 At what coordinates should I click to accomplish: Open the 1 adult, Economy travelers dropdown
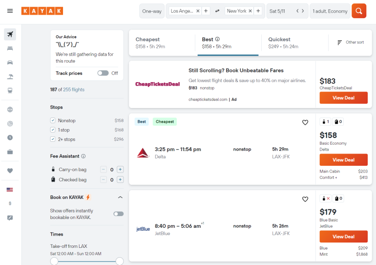[330, 11]
